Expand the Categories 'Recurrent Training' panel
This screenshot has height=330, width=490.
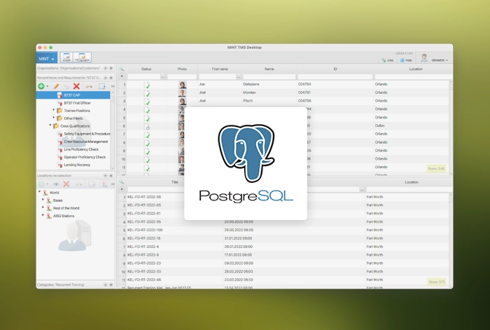(105, 284)
